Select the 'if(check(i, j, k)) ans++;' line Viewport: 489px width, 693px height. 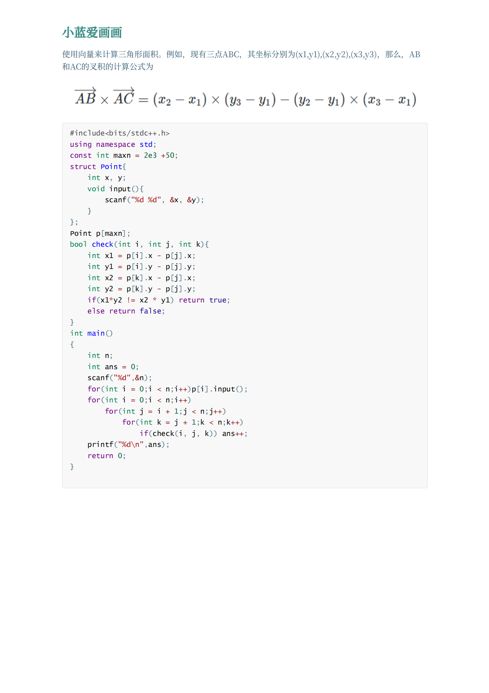193,434
